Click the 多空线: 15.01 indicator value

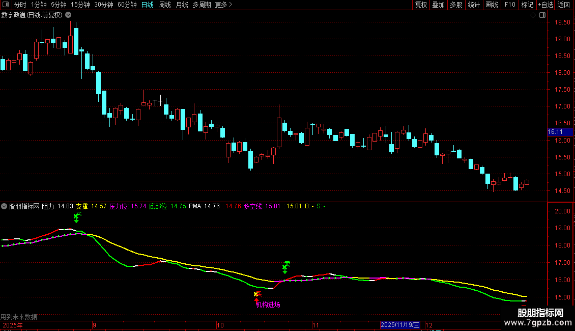tap(262, 206)
